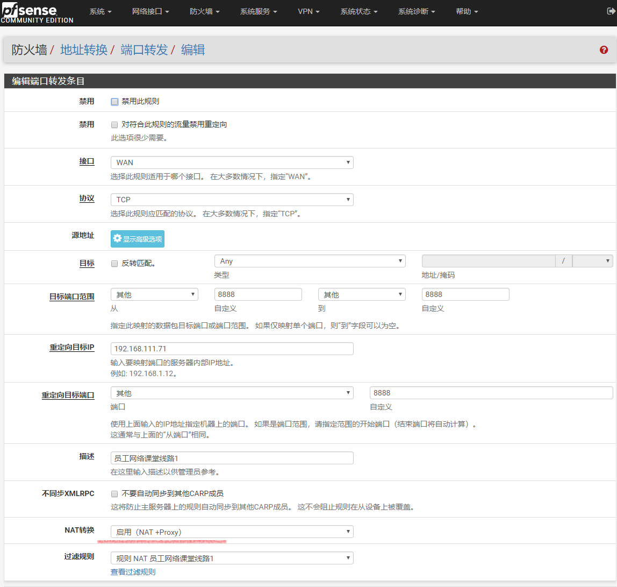Go to 地址转换 breadcrumb link
617x587 pixels.
tap(84, 50)
